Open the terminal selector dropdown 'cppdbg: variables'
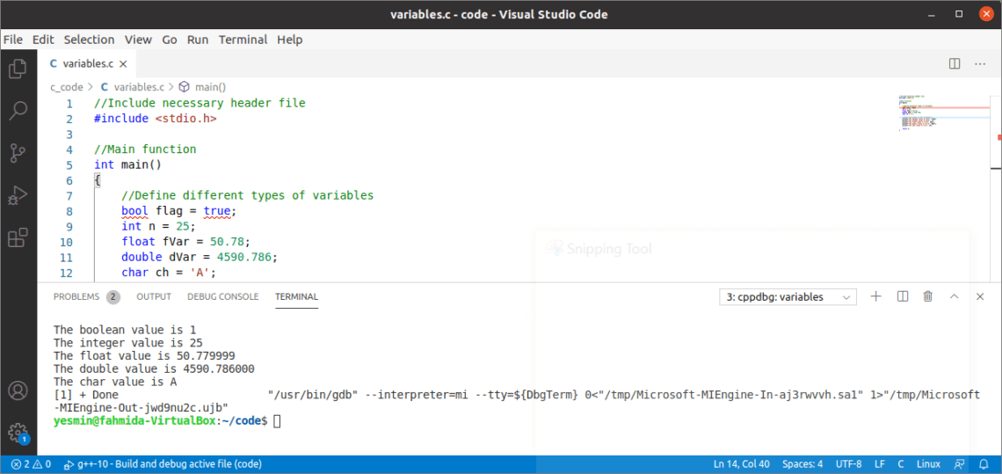The width and height of the screenshot is (1002, 474). (x=787, y=297)
